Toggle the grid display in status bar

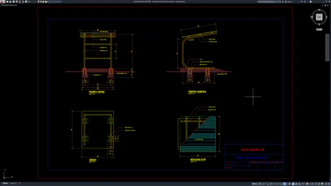click(x=260, y=184)
